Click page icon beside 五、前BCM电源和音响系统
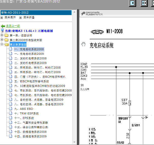 click(11, 81)
